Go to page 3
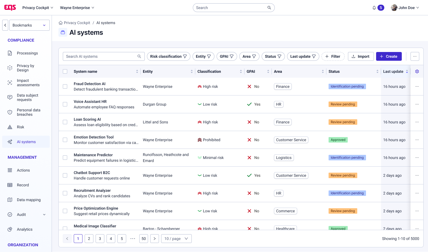The image size is (428, 252). (100, 239)
